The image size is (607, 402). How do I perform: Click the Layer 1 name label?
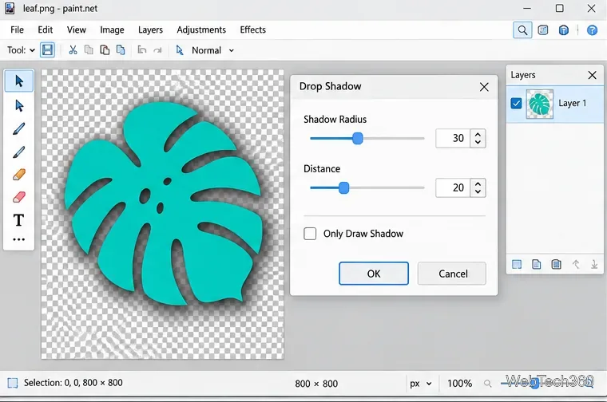[572, 103]
